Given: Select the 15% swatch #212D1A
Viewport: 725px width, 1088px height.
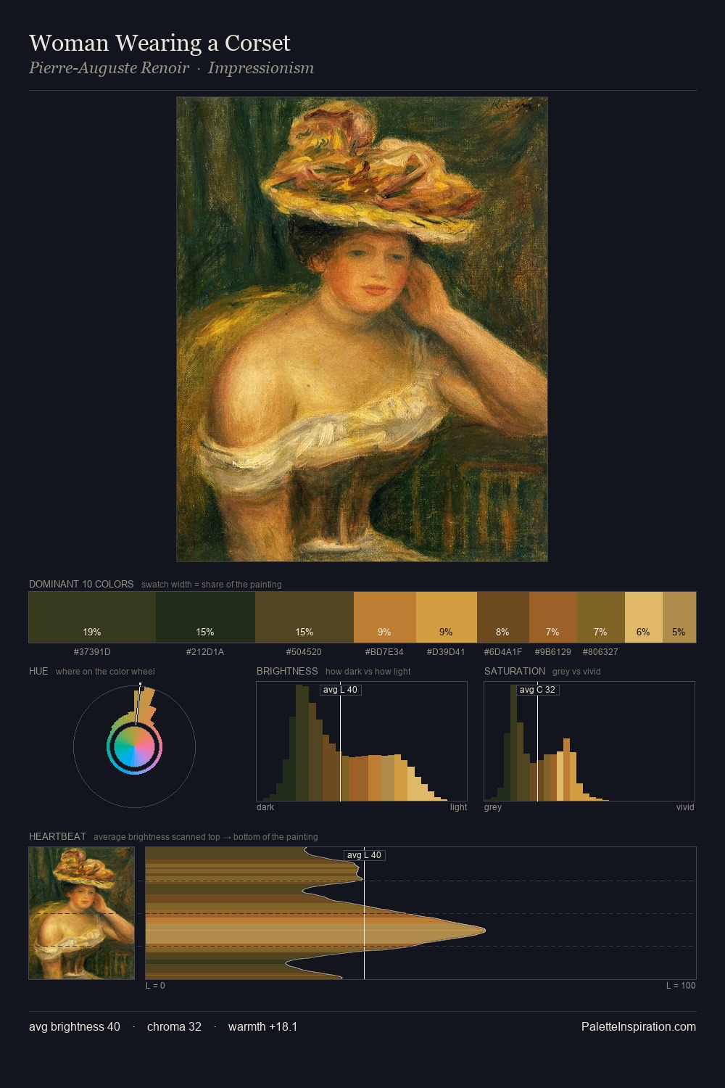Looking at the screenshot, I should tap(205, 617).
